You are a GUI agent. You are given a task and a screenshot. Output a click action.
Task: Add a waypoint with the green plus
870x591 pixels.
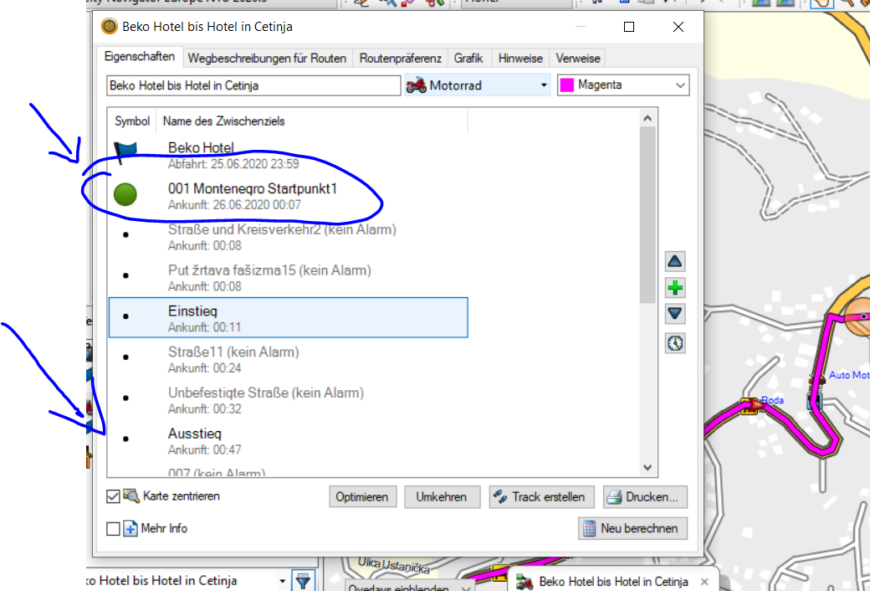click(x=675, y=288)
